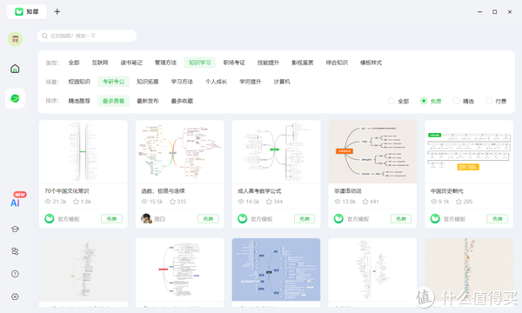522x313 pixels.
Task: Choose 职场考证 category filter
Action: click(234, 63)
